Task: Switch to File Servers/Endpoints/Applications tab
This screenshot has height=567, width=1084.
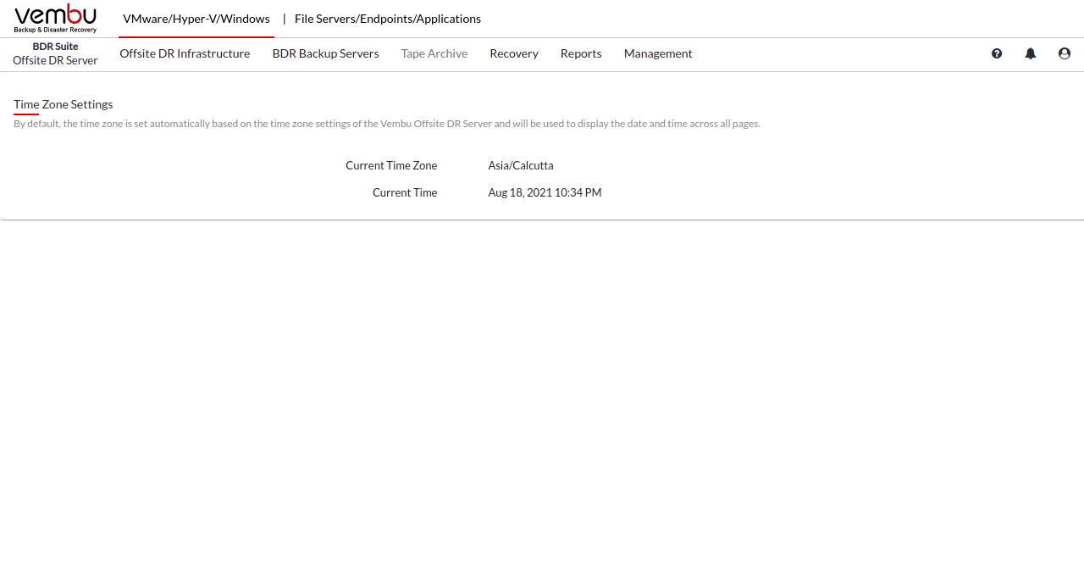Action: (x=388, y=19)
